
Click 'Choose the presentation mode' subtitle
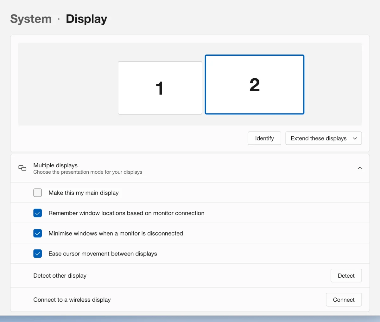tap(88, 172)
